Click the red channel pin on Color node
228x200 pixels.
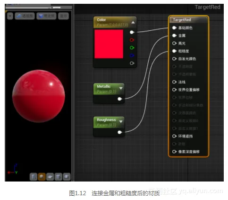[132, 40]
